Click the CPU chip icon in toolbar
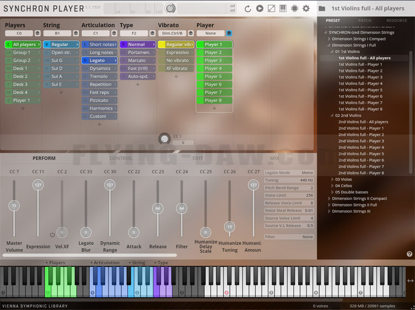Screen dimensions: 415x310 (294, 8)
